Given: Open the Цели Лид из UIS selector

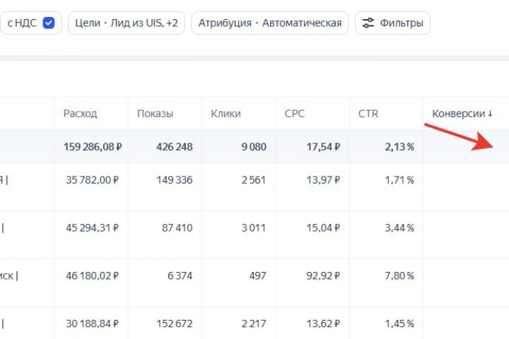Looking at the screenshot, I should 127,23.
